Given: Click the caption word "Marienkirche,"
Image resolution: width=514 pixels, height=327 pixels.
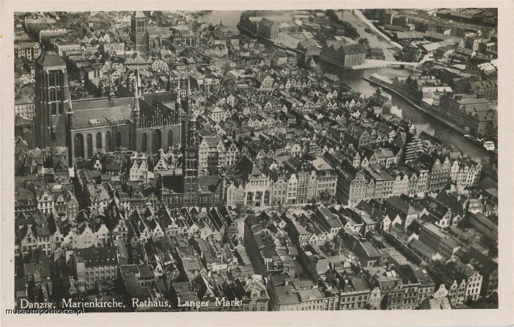Looking at the screenshot, I should (93, 303).
